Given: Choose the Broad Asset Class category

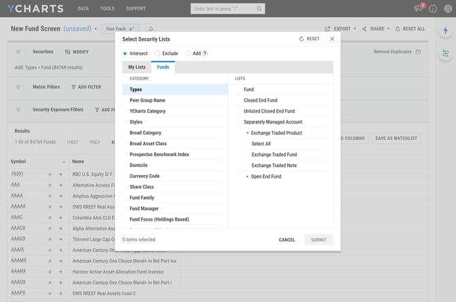Looking at the screenshot, I should (175, 144).
